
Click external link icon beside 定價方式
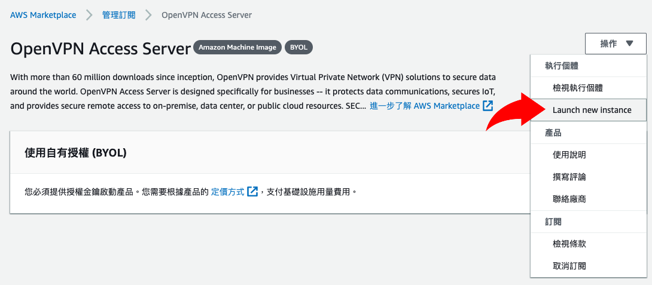click(x=252, y=192)
